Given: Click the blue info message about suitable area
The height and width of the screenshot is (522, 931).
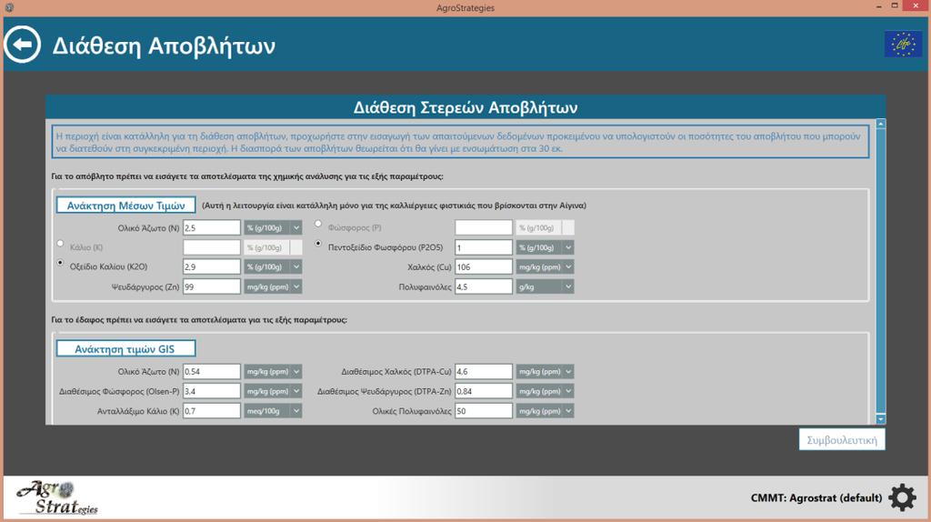Looking at the screenshot, I should 461,142.
